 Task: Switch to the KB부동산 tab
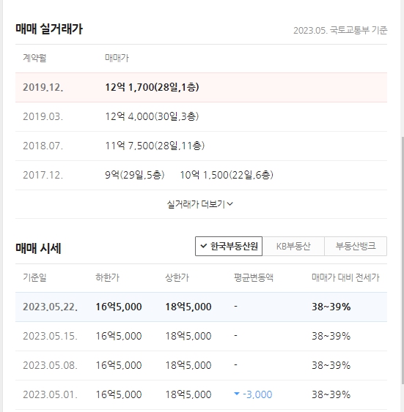click(x=293, y=246)
